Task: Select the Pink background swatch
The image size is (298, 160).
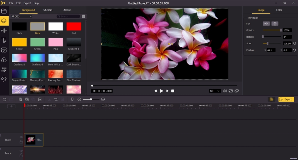Action: (x=56, y=42)
